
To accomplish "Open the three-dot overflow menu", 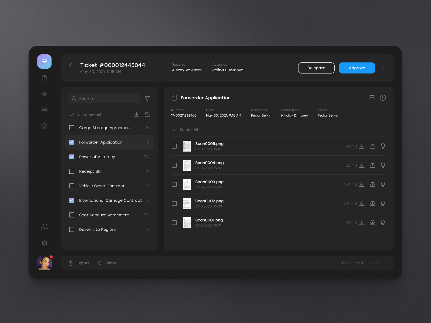I will click(x=383, y=68).
